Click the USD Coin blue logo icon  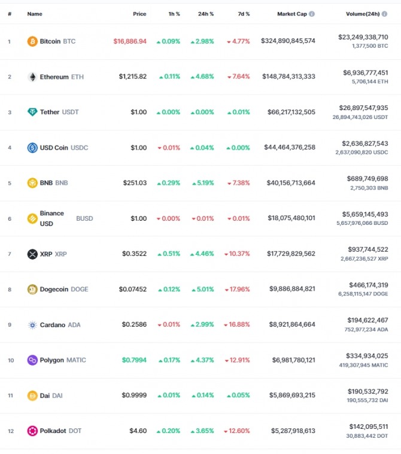pyautogui.click(x=32, y=148)
